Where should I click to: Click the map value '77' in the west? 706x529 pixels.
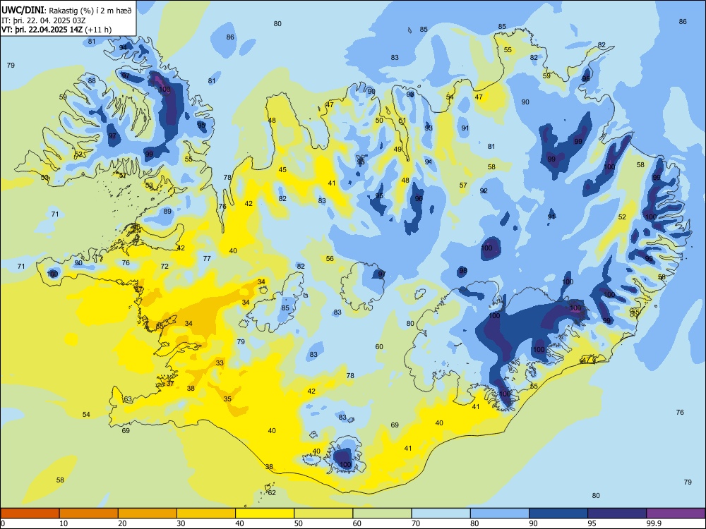click(x=207, y=258)
